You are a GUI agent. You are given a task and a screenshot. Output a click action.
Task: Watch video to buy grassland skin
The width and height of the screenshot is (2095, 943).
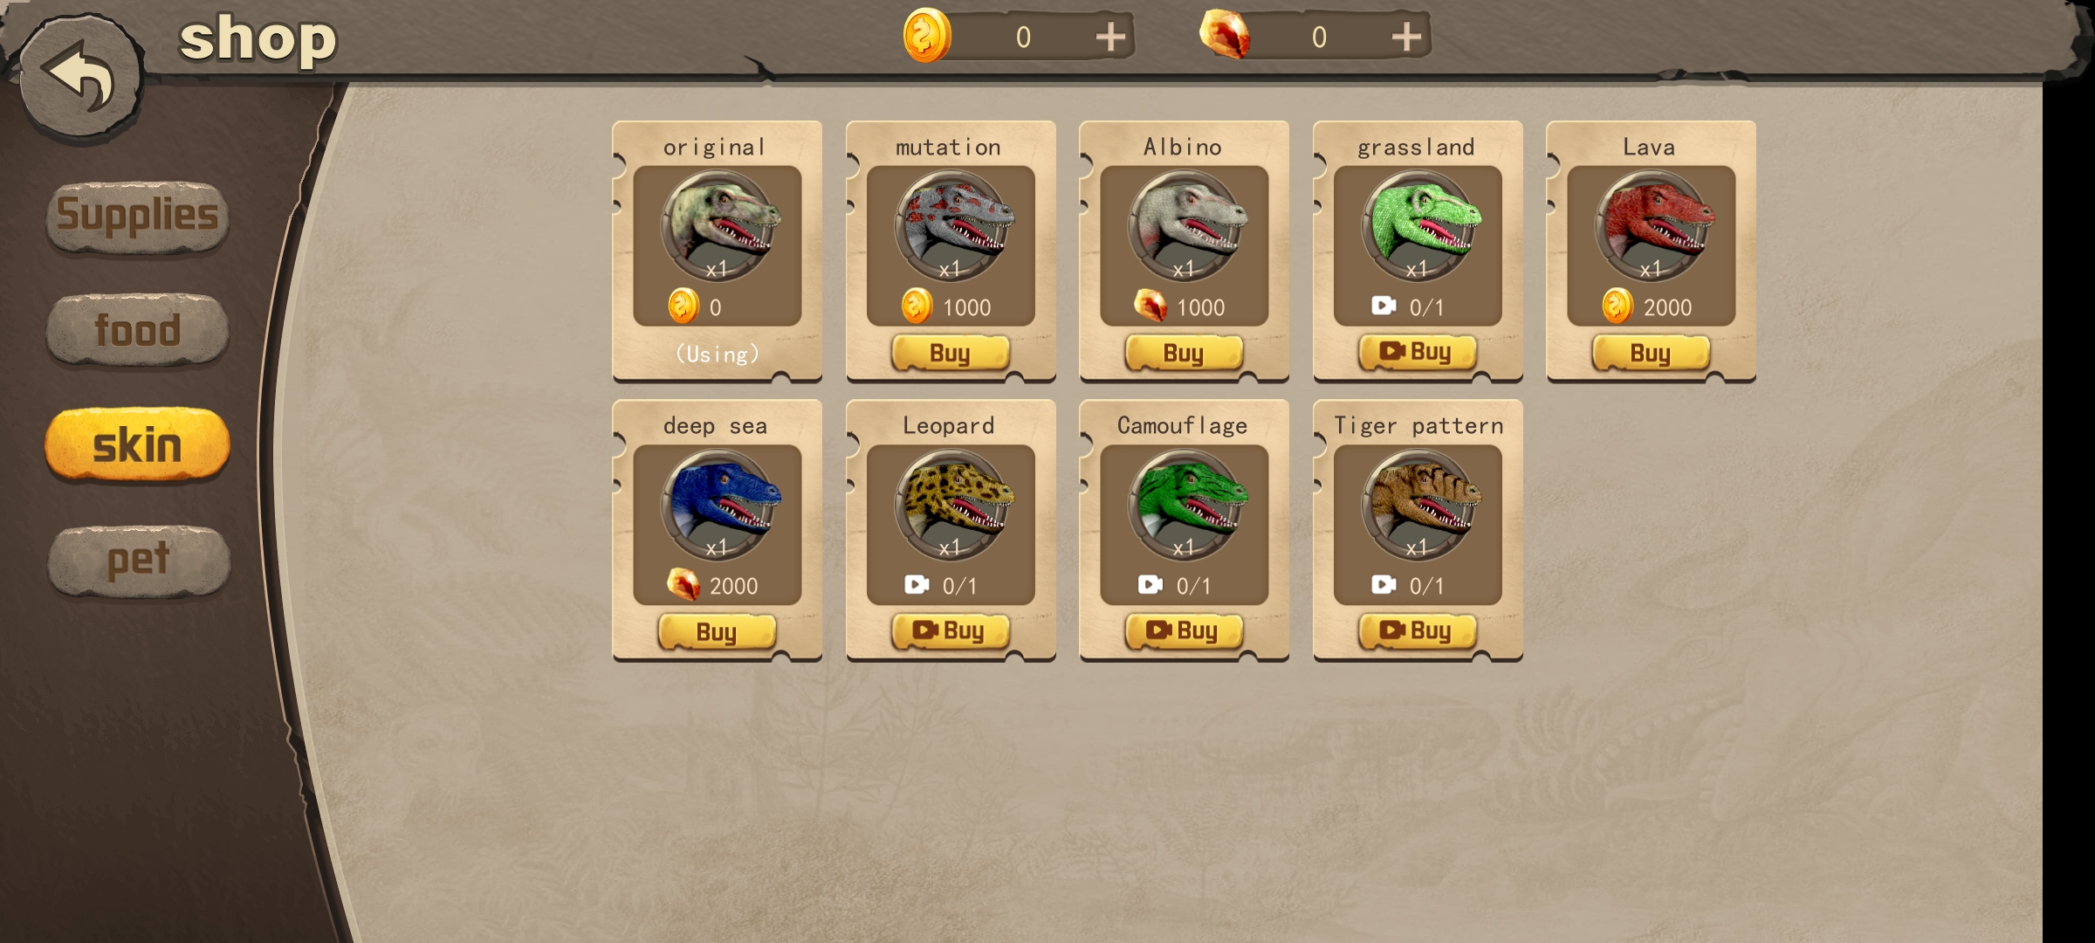[x=1418, y=352]
